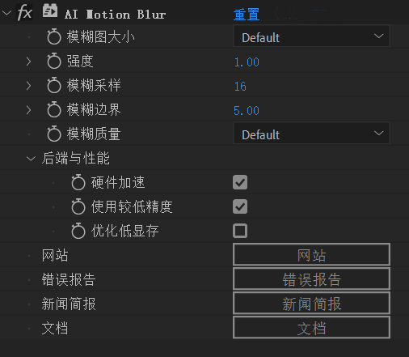The height and width of the screenshot is (357, 409).
Task: Enable the 优化低显存 checkbox
Action: click(240, 231)
